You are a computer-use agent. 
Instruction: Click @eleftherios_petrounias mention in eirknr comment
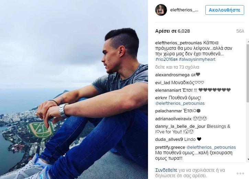[x=180, y=103]
